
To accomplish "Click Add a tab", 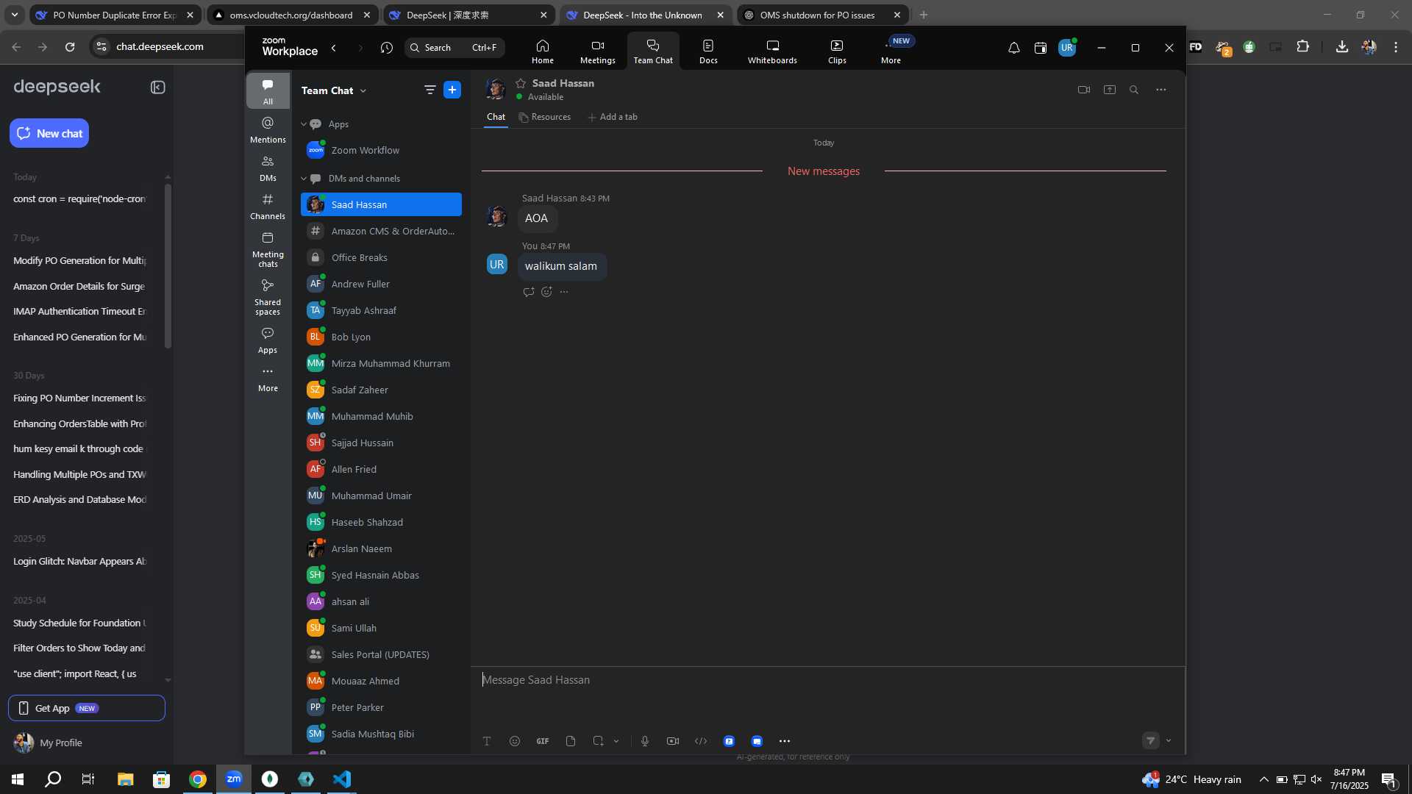I will tap(613, 117).
